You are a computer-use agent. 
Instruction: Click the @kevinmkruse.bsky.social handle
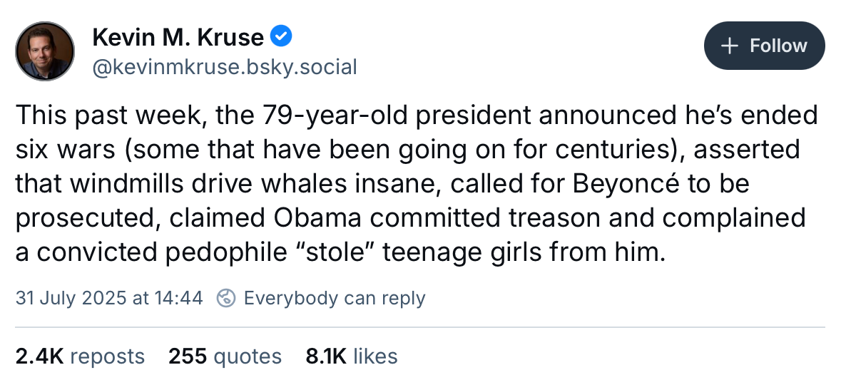(x=224, y=68)
